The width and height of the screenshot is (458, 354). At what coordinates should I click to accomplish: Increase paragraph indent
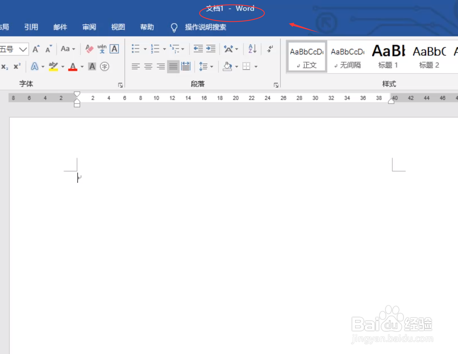(x=211, y=49)
